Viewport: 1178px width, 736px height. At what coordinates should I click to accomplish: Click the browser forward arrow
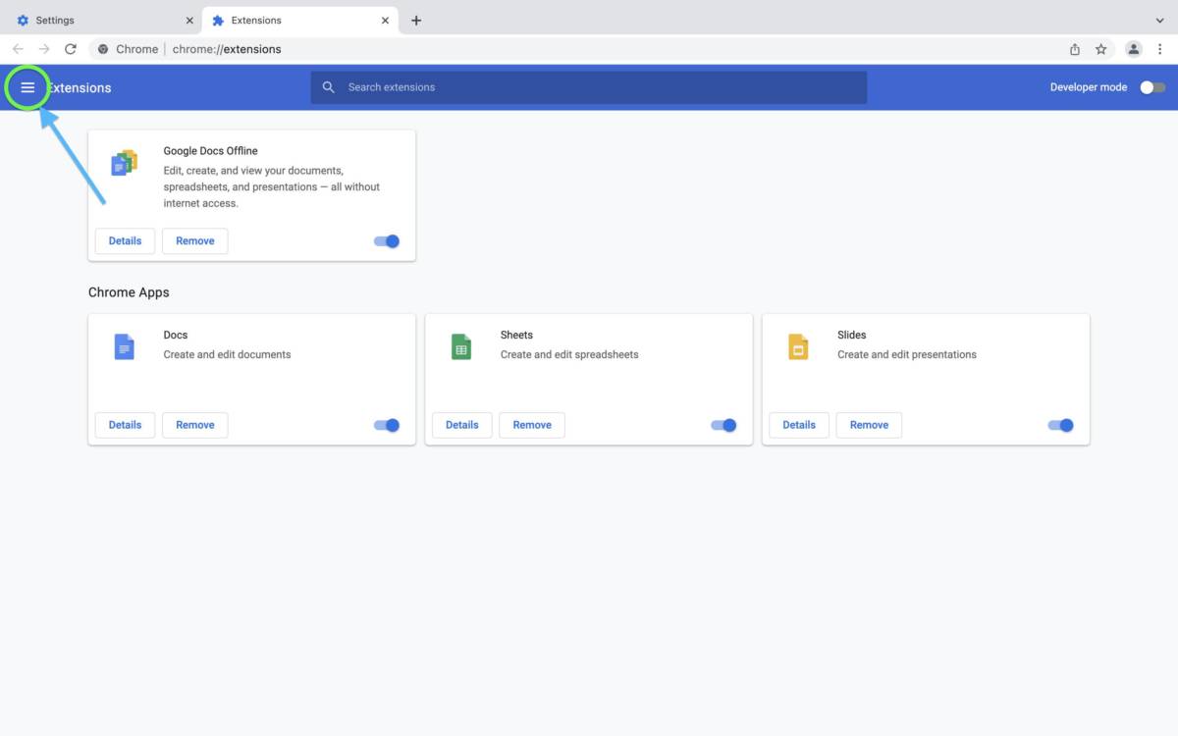pos(44,49)
